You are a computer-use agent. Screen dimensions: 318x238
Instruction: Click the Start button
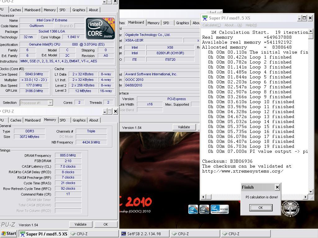[x=9, y=234]
